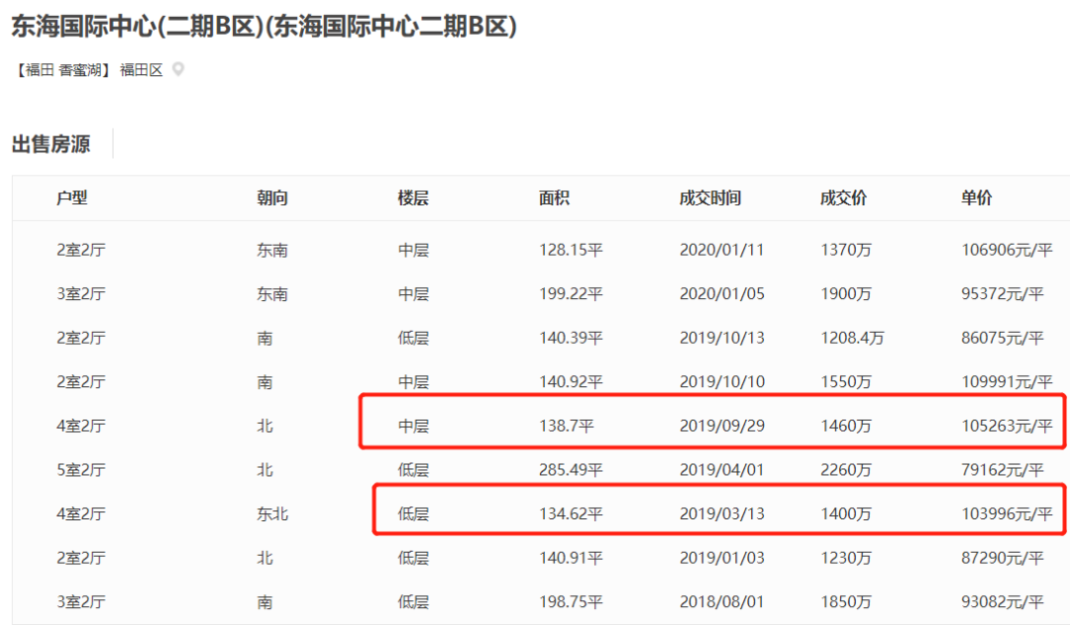The width and height of the screenshot is (1070, 625).
Task: Switch to the 出售房源 tab
Action: 51,144
